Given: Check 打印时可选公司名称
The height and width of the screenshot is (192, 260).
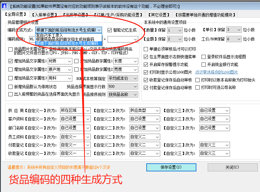Looking at the screenshot, I should pos(197,87).
